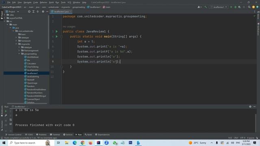Open the Terminal tool window
This screenshot has width=260, height=146.
(55, 135)
